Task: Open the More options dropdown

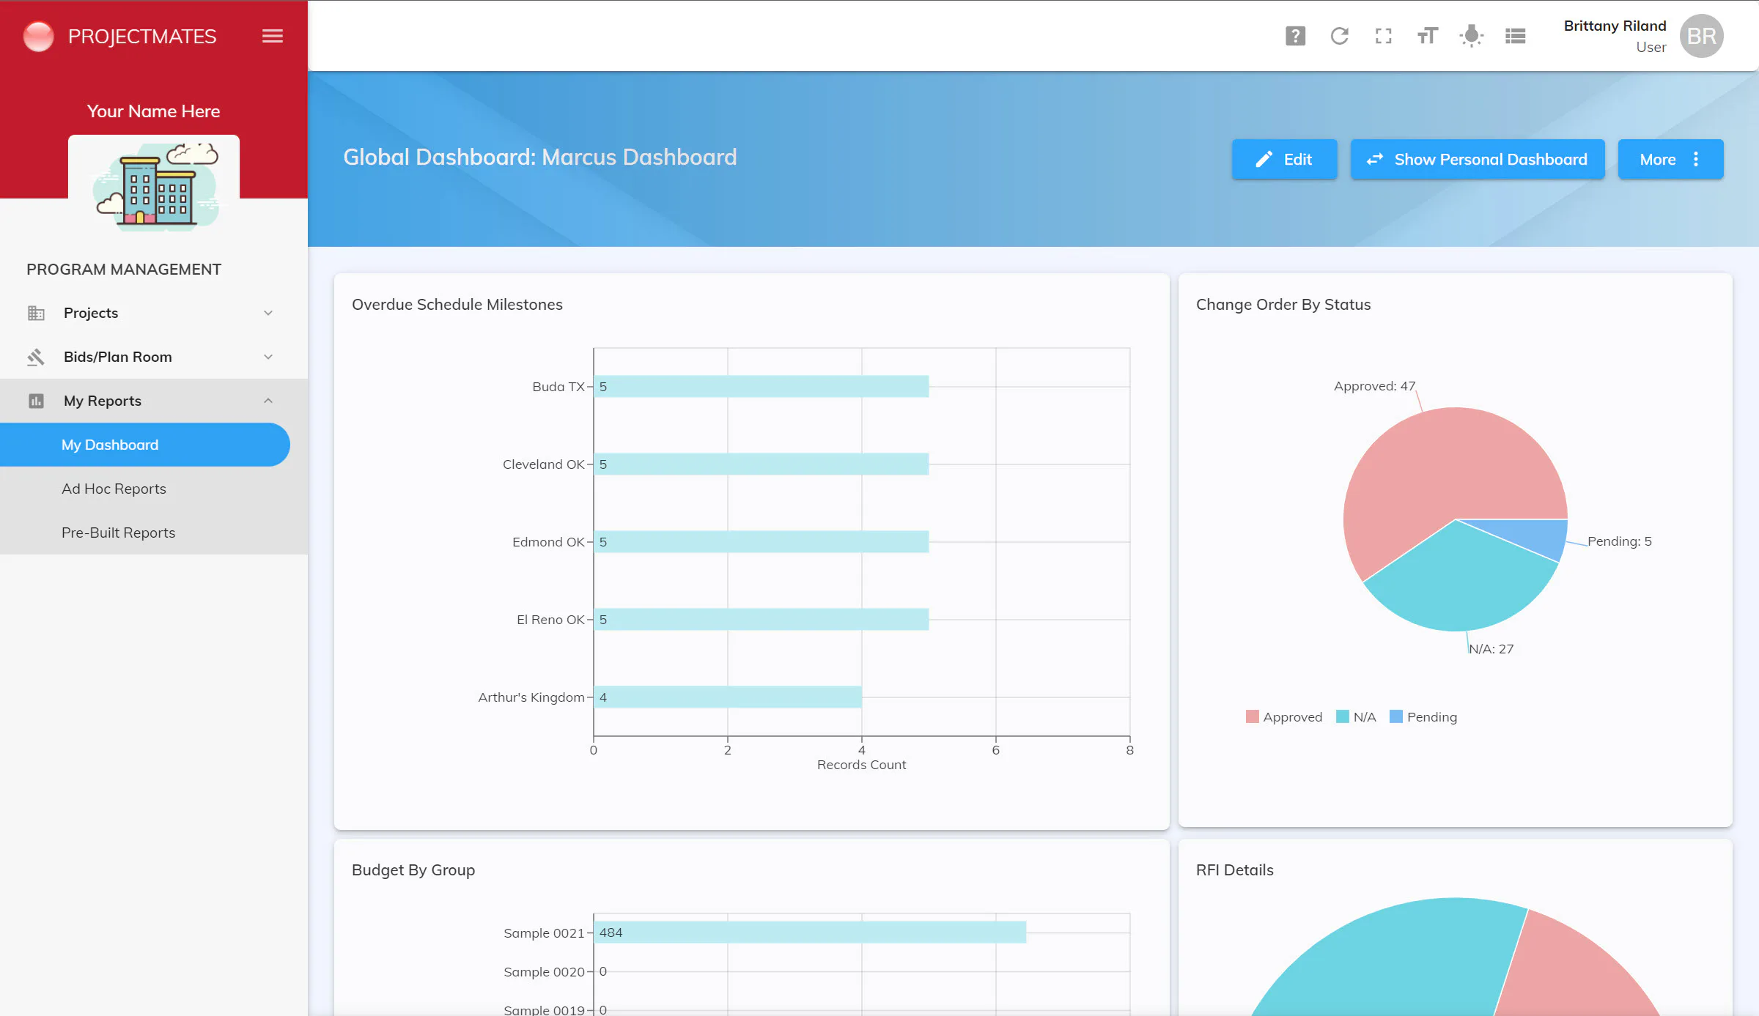Action: (1670, 159)
